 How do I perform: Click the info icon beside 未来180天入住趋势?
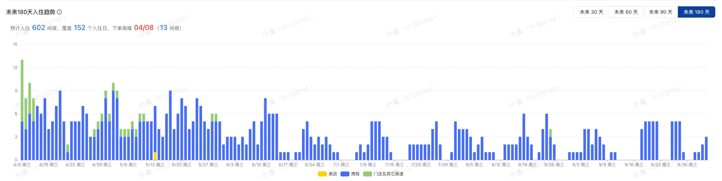click(x=59, y=12)
